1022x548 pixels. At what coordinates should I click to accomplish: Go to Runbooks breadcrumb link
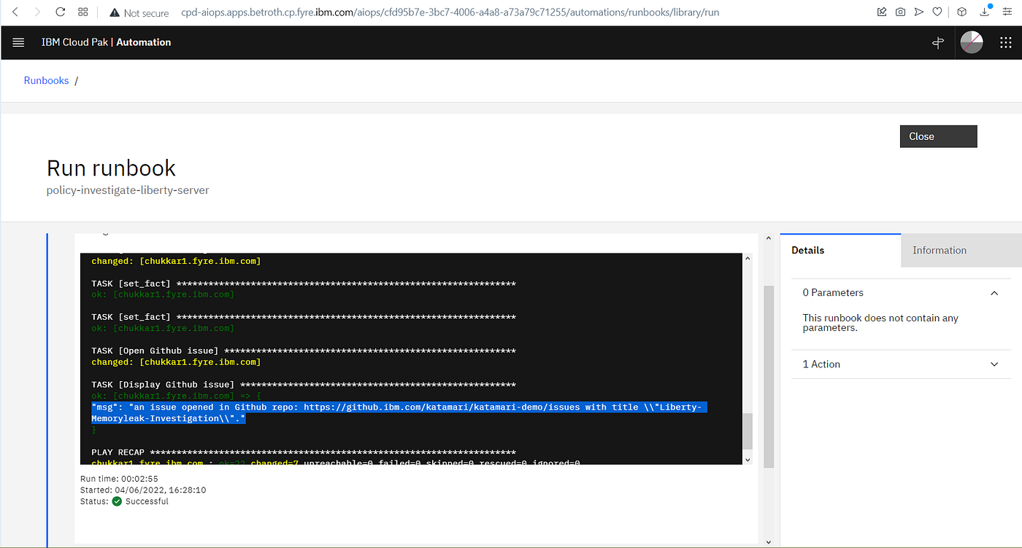46,81
